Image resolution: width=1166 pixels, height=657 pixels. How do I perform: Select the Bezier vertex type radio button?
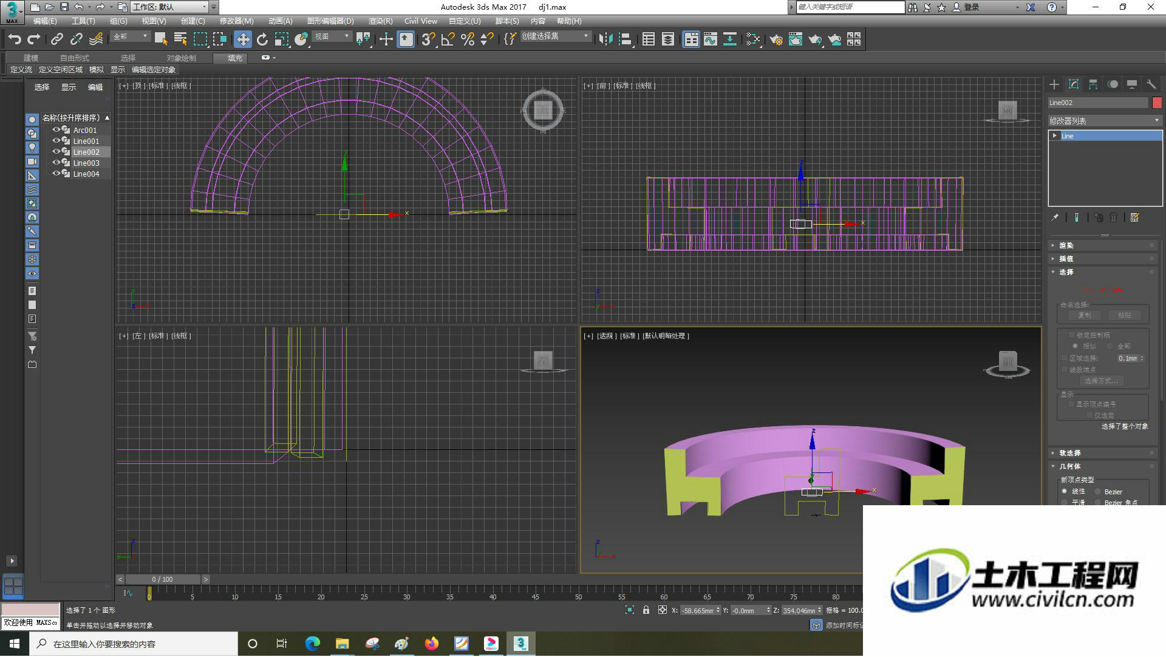(x=1098, y=492)
